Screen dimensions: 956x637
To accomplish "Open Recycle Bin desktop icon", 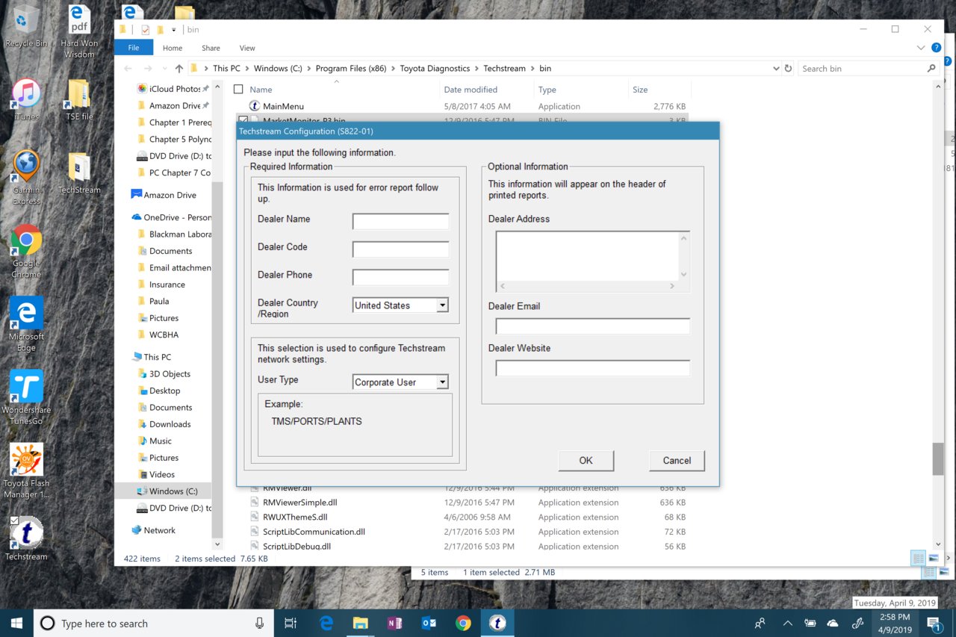I will (26, 27).
